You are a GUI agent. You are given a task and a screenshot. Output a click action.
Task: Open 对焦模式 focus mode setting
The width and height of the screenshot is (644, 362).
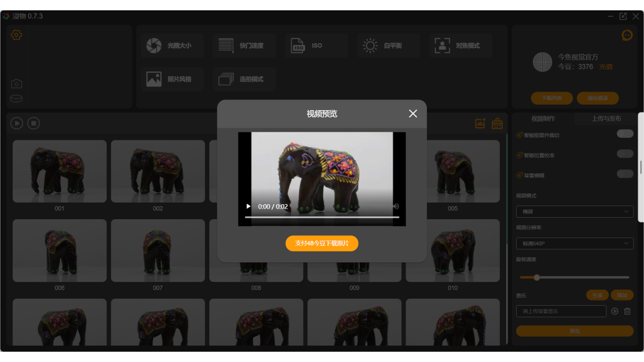(460, 46)
